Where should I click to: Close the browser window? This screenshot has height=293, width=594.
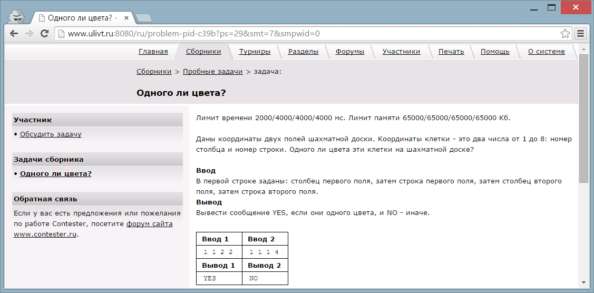pos(576,7)
